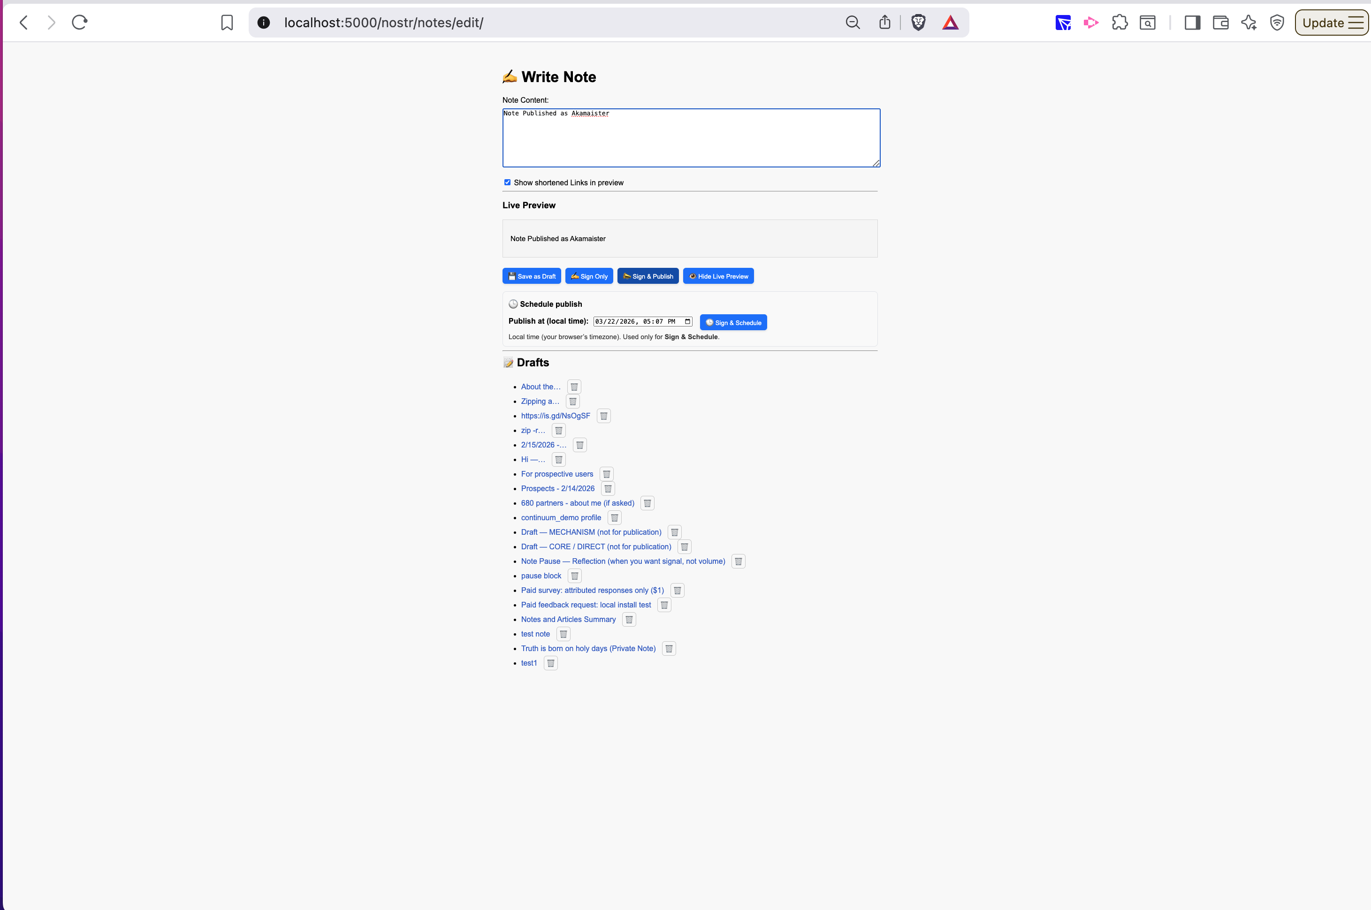
Task: Click 'Sign & Schedule' button
Action: [x=733, y=323]
